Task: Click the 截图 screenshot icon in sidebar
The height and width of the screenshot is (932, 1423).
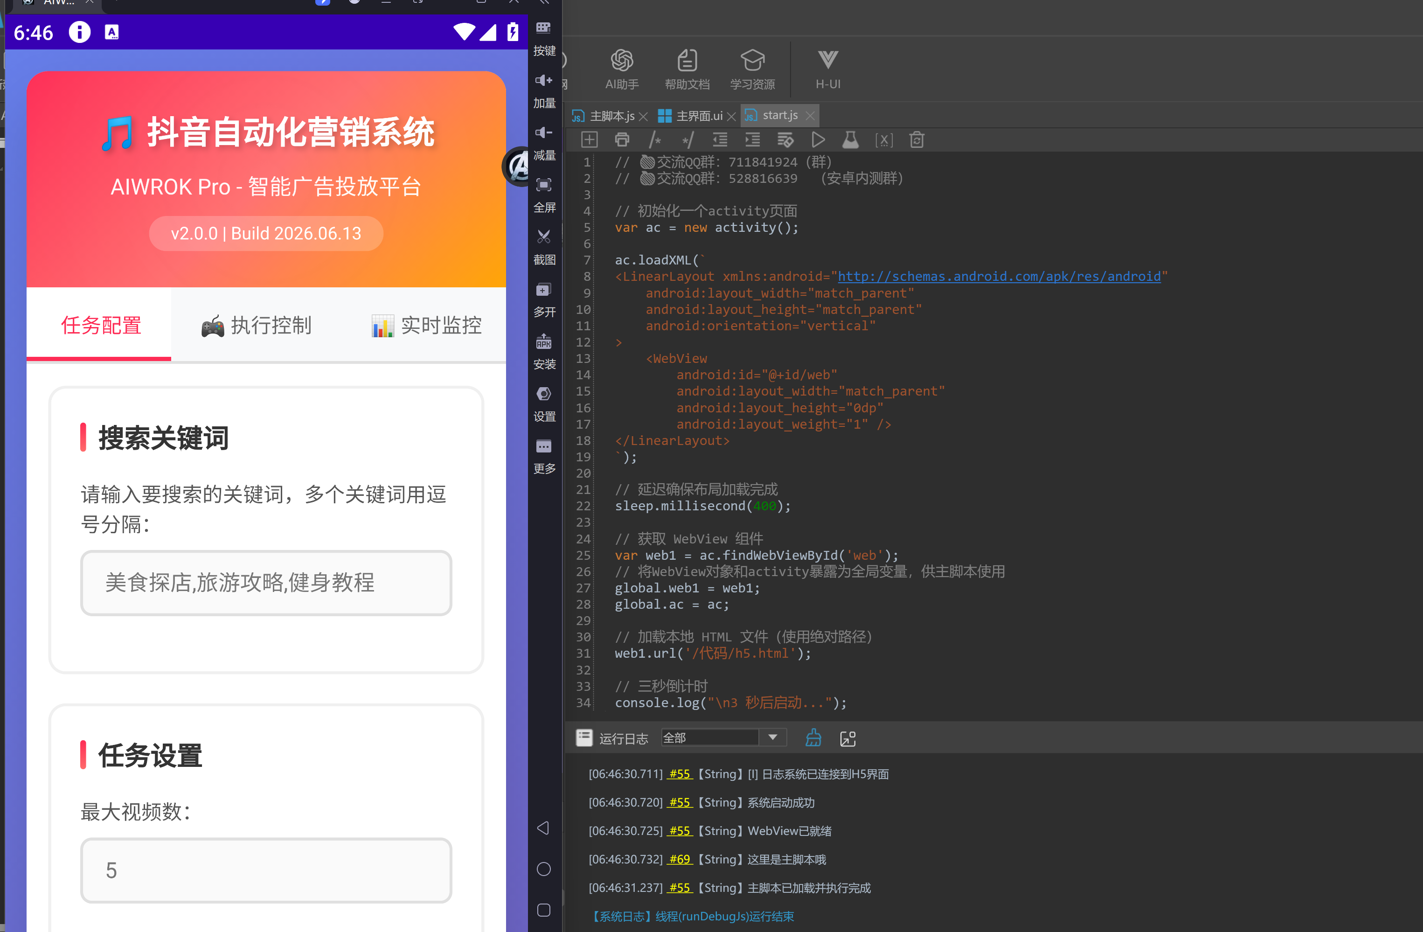Action: click(x=543, y=246)
